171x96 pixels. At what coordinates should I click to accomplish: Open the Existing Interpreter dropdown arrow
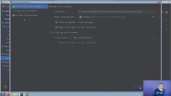tap(154, 38)
